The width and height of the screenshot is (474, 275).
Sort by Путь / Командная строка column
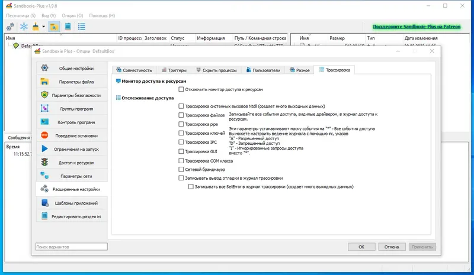click(x=260, y=38)
